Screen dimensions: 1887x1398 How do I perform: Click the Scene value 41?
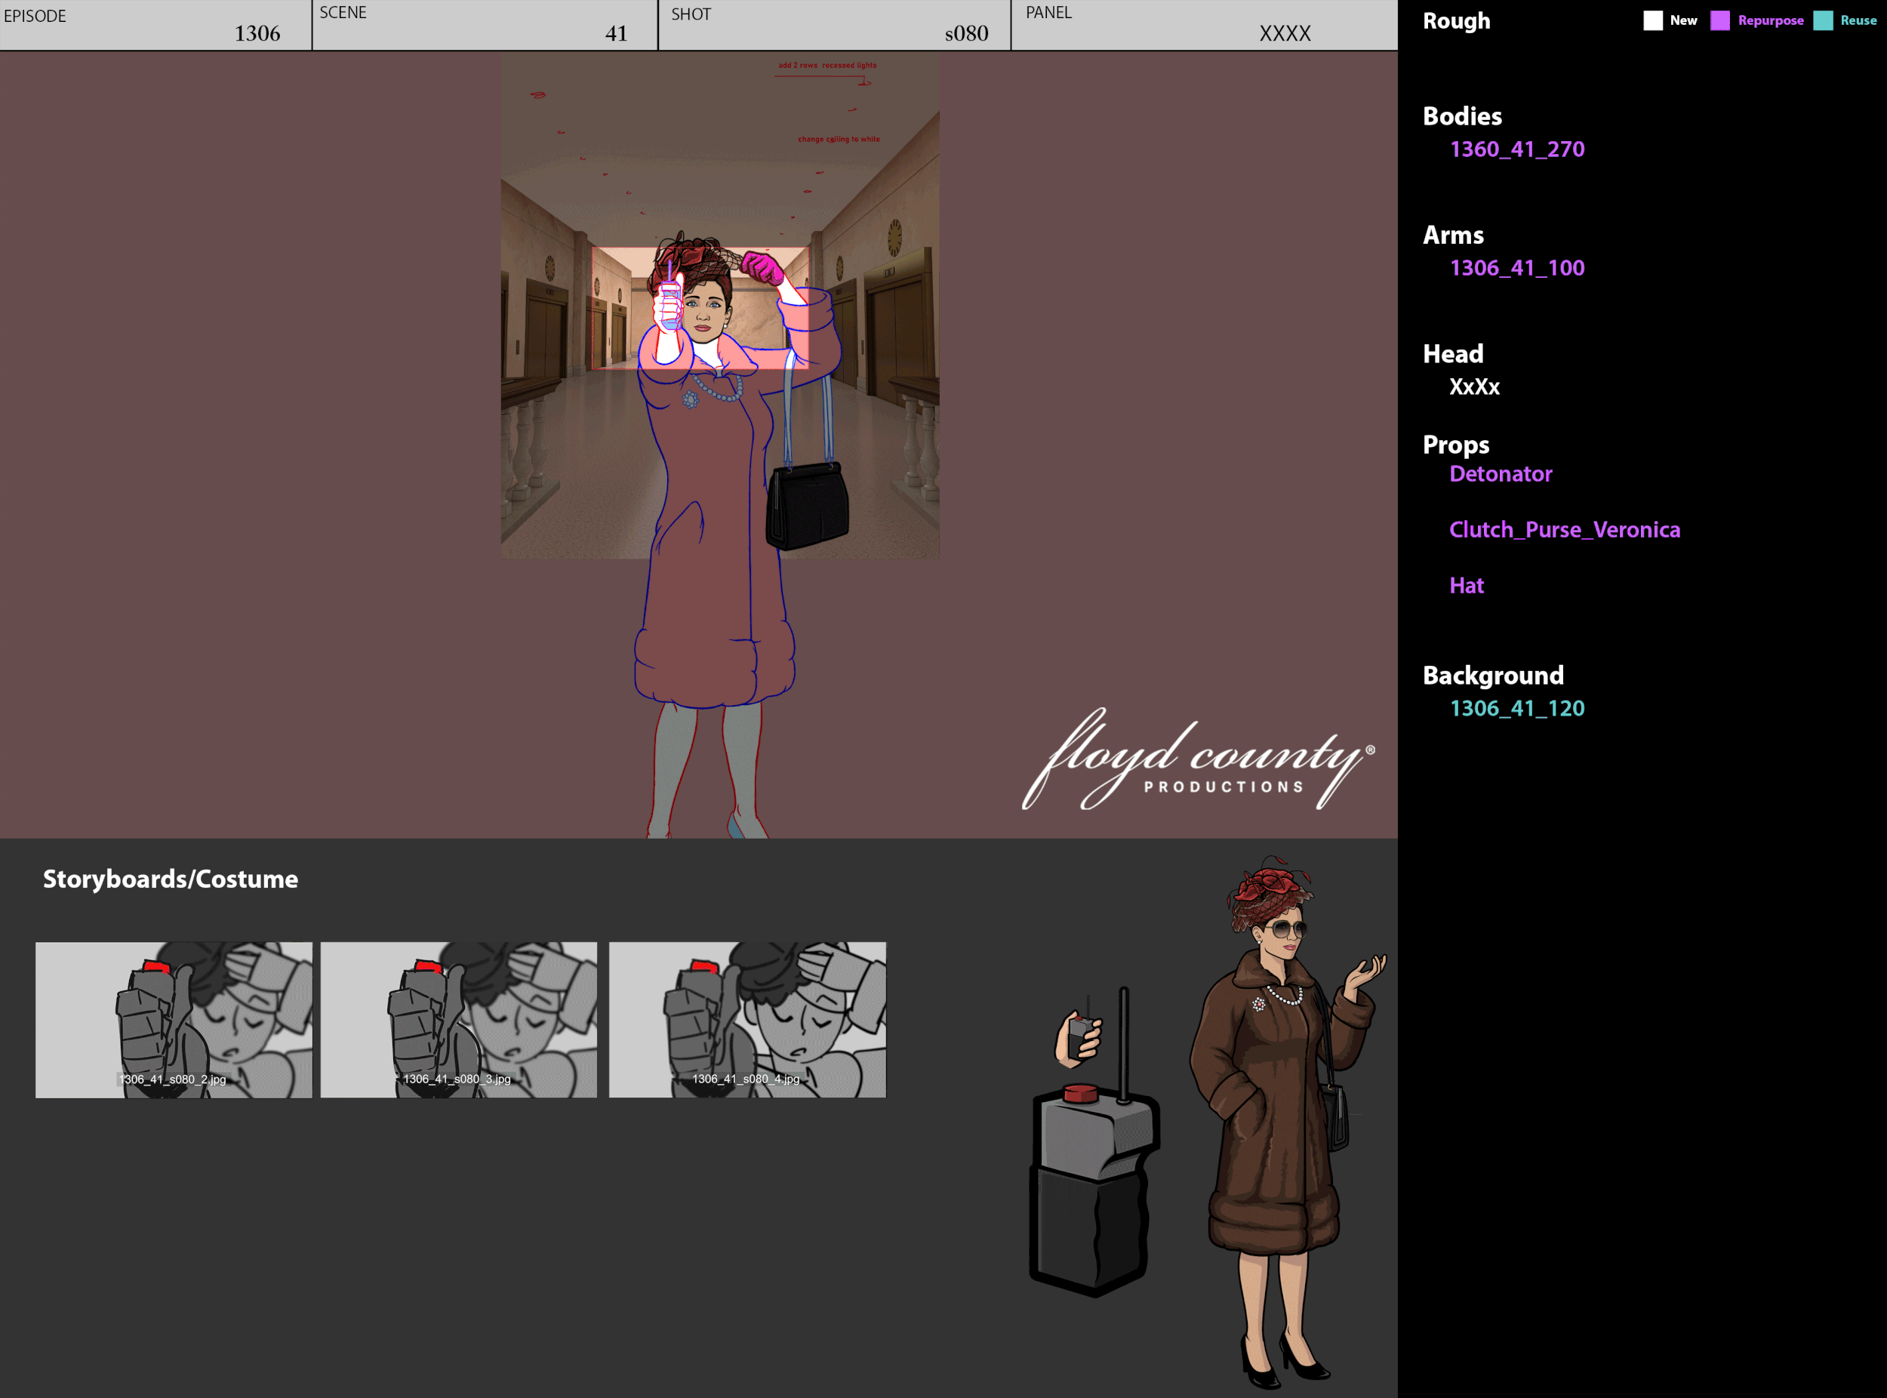pyautogui.click(x=616, y=34)
